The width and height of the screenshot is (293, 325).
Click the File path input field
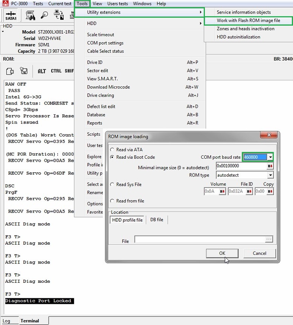click(200, 239)
